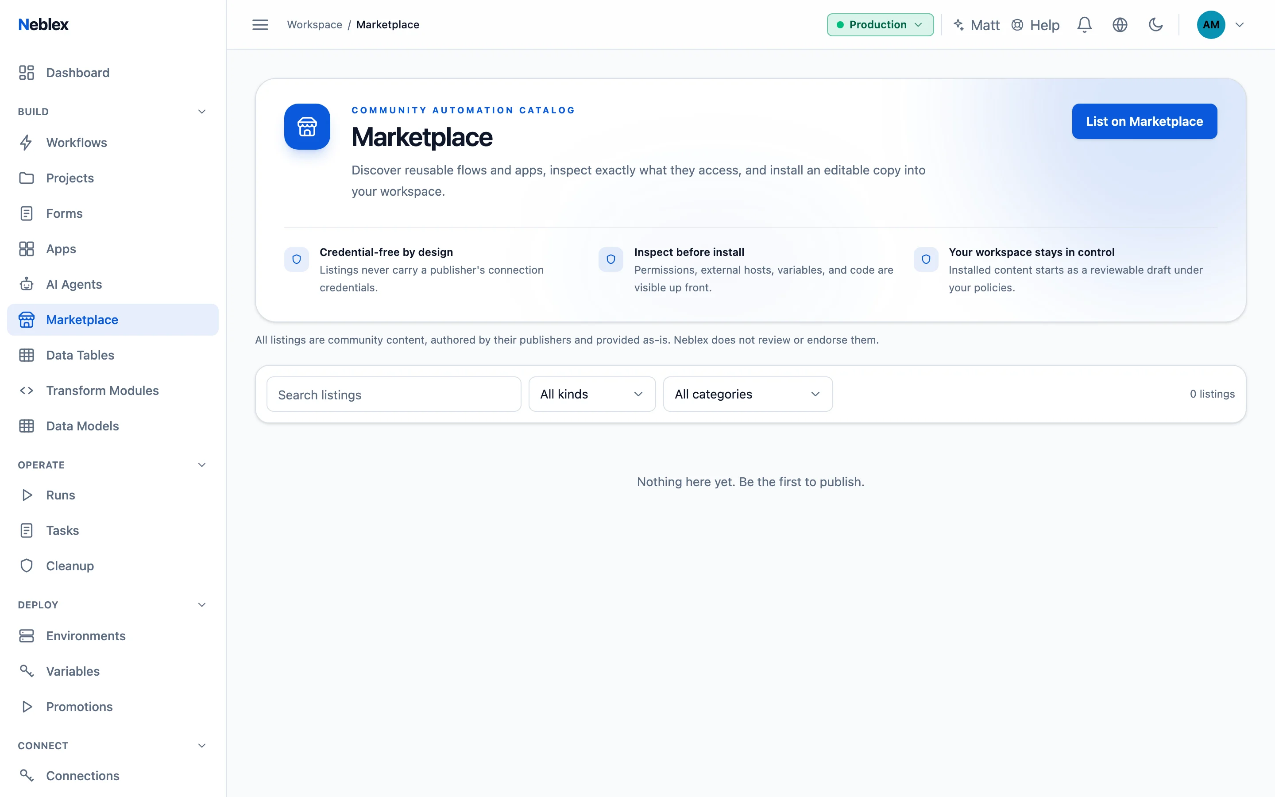Open the Production environment dropdown
Viewport: 1275px width, 797px height.
click(880, 25)
